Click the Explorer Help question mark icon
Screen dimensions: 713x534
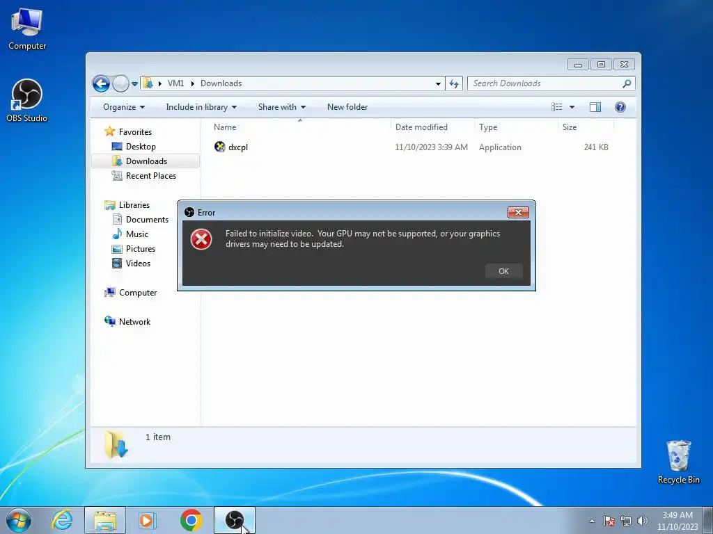620,107
